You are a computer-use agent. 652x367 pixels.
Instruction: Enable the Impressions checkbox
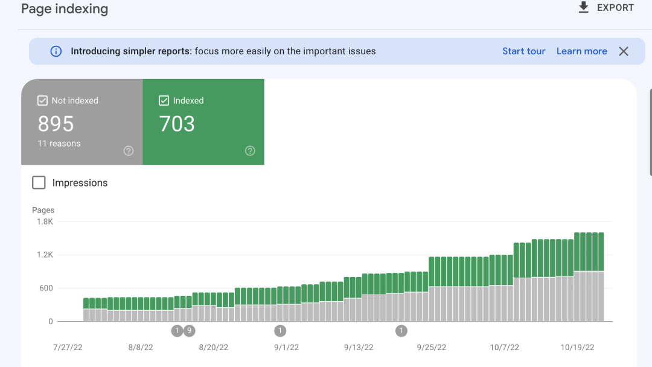pyautogui.click(x=39, y=183)
